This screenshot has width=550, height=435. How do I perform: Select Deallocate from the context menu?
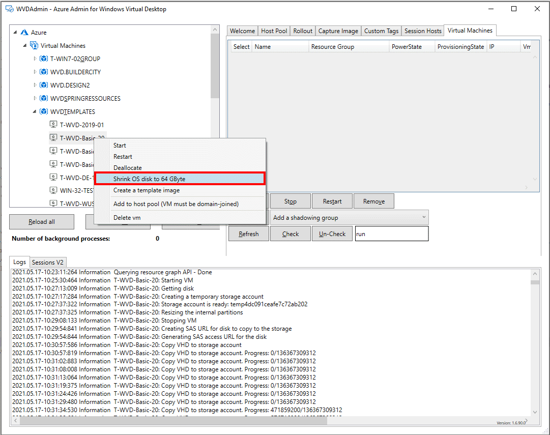pyautogui.click(x=180, y=168)
